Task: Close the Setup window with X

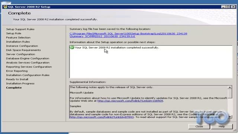Action: pyautogui.click(x=233, y=7)
